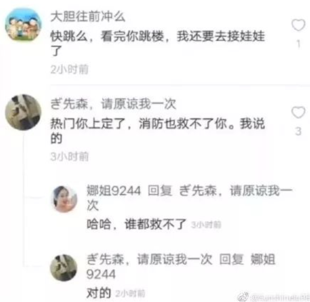The image size is (310, 302).
Task: Open the cartoon avatar of 大胆往前冲么
Action: point(23,25)
